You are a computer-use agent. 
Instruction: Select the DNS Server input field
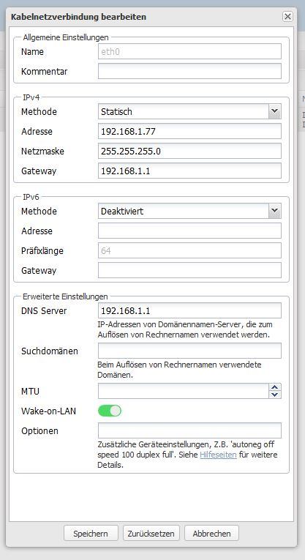[189, 310]
